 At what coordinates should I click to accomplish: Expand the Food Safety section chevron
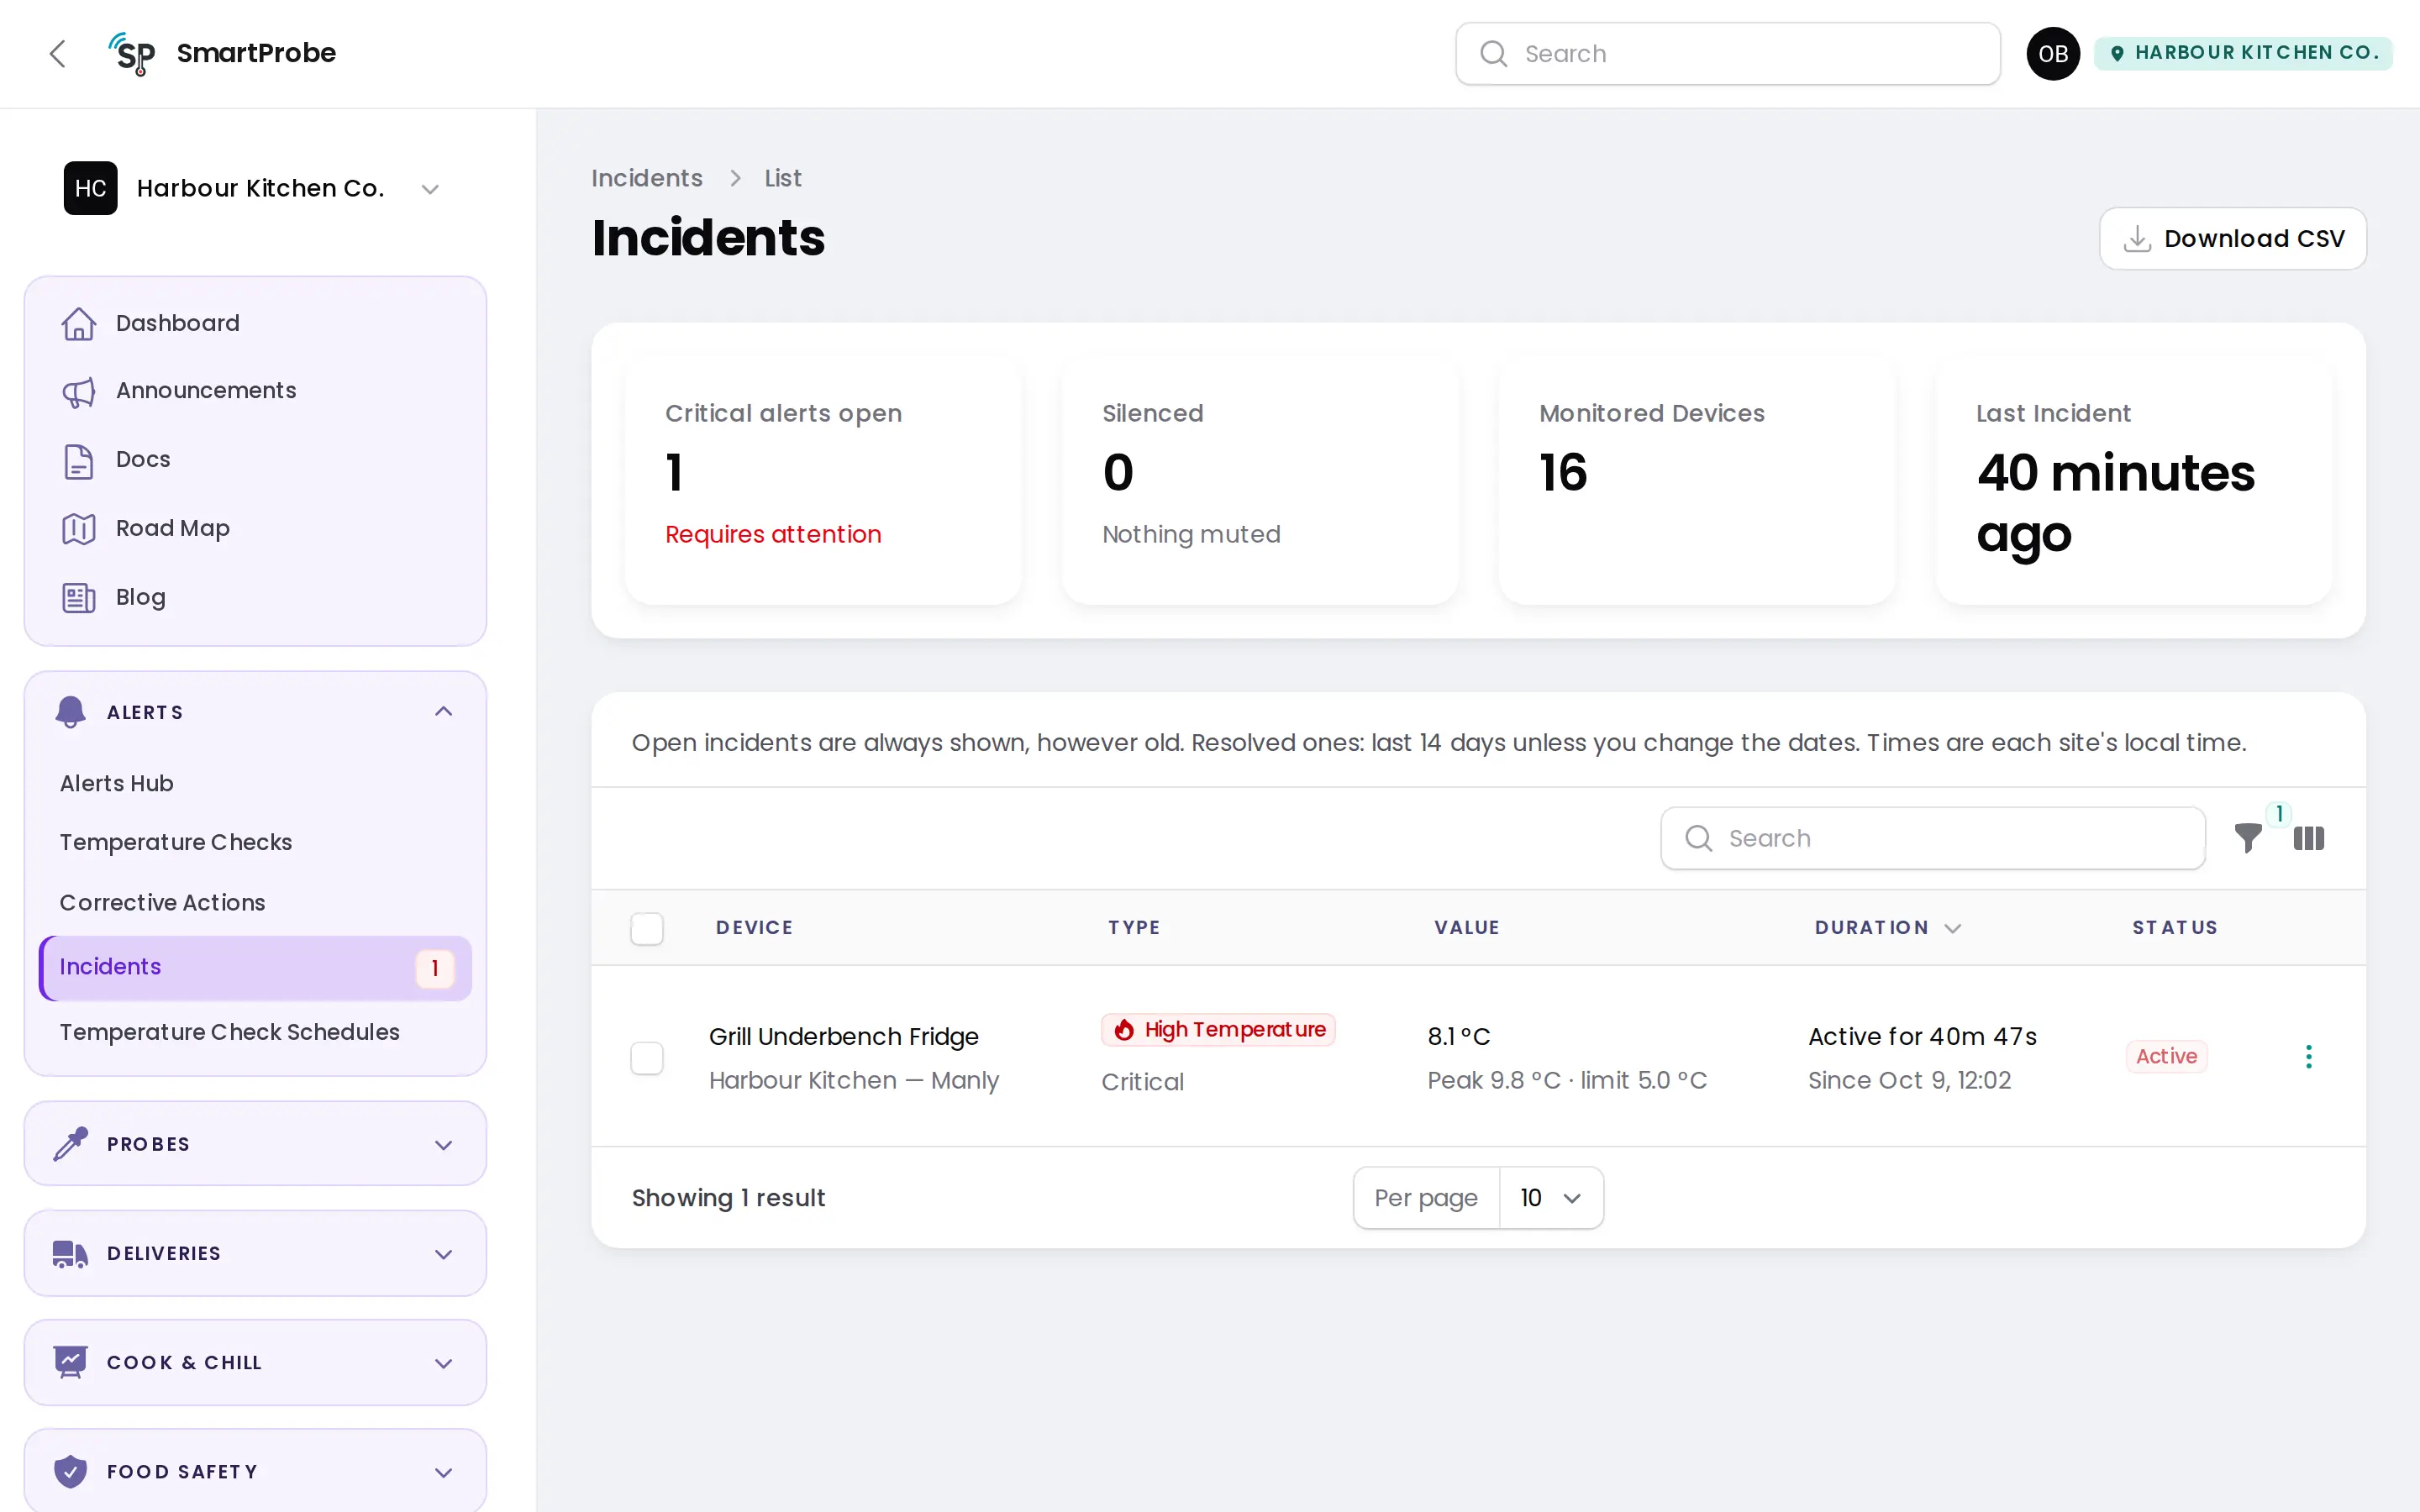tap(444, 1472)
